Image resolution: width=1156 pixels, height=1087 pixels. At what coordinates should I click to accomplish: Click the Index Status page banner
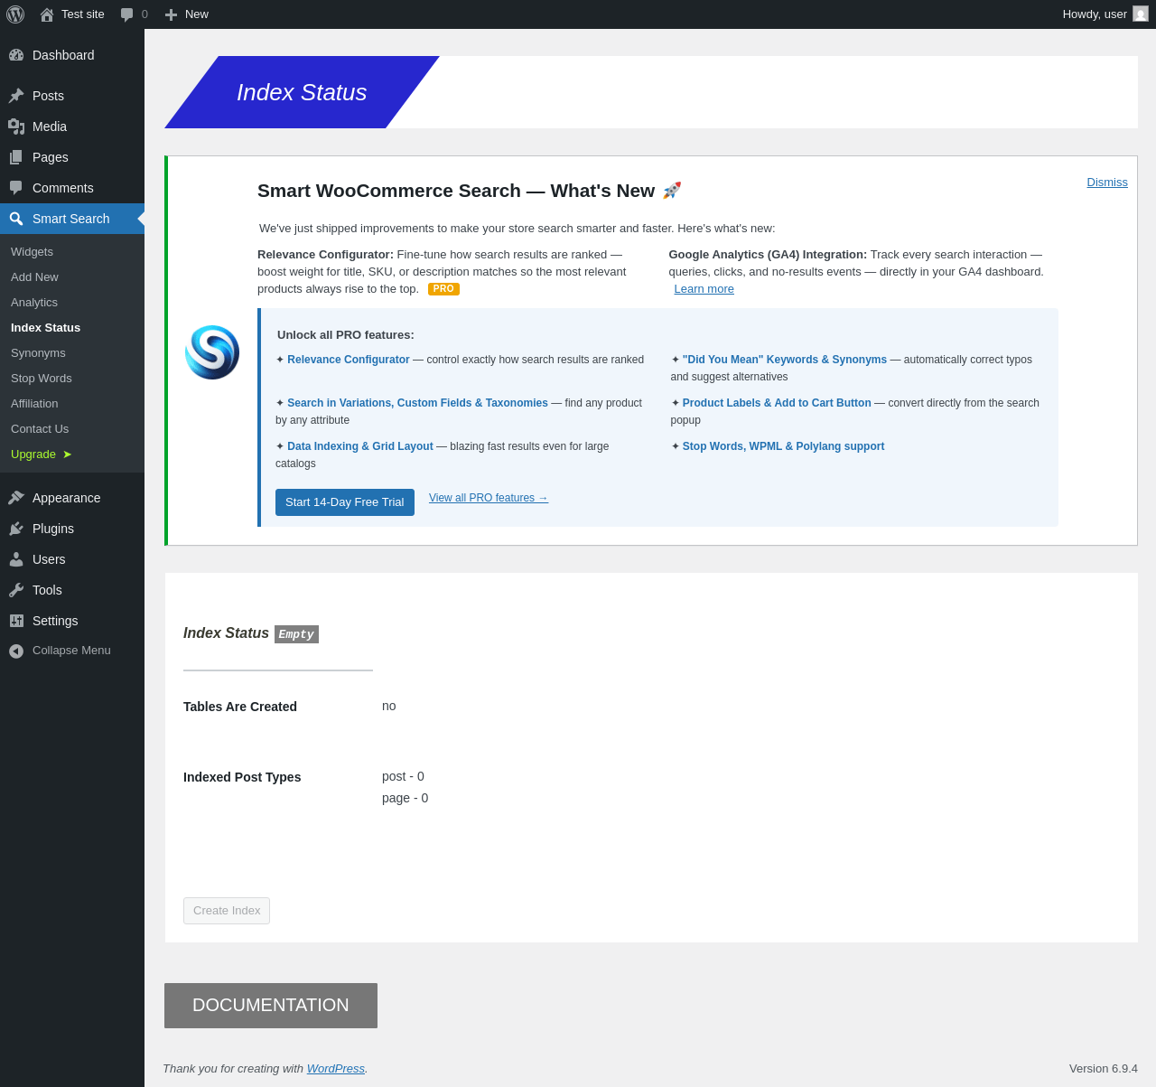coord(302,92)
